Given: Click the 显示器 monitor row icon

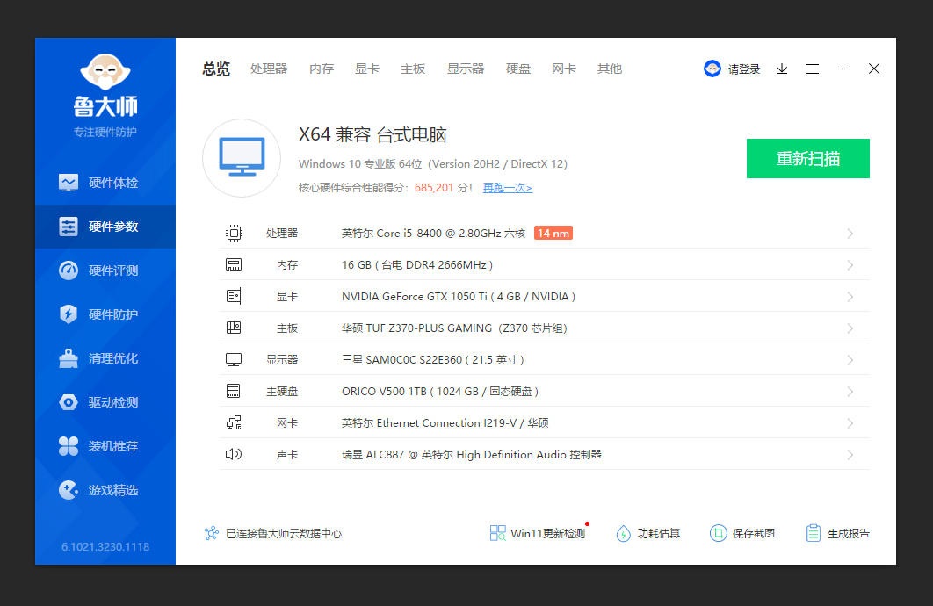Looking at the screenshot, I should [x=234, y=360].
